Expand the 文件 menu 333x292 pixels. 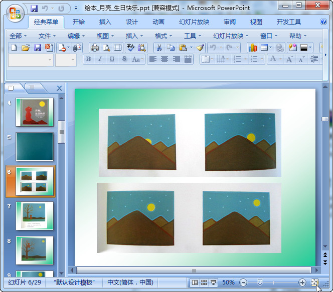(x=47, y=36)
